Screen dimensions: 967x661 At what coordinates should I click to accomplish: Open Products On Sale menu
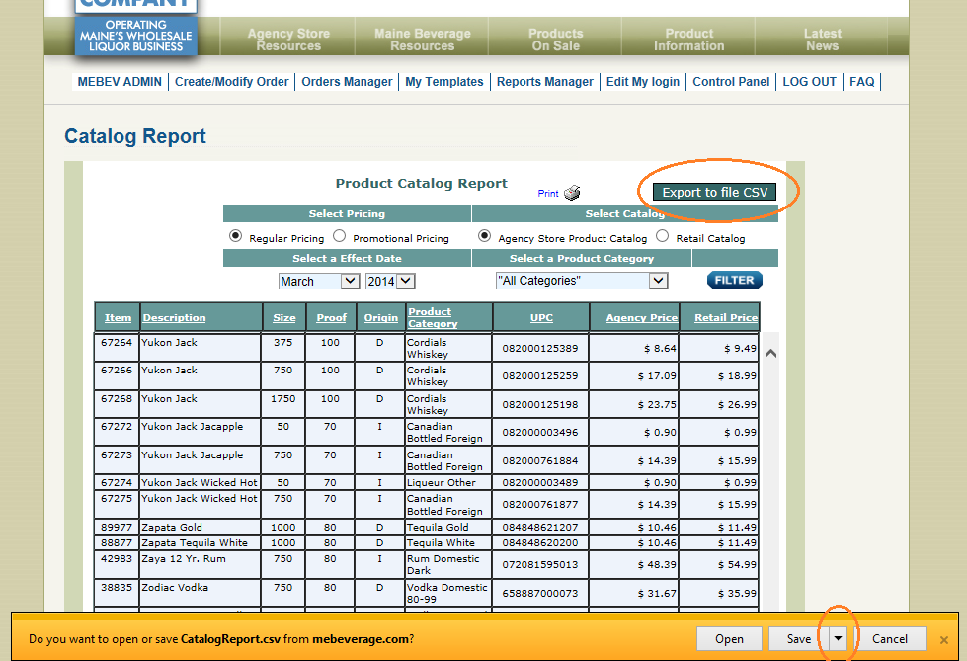click(x=556, y=40)
